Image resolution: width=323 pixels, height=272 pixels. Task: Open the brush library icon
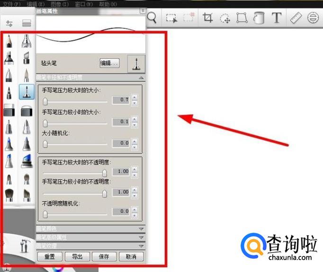click(x=27, y=23)
